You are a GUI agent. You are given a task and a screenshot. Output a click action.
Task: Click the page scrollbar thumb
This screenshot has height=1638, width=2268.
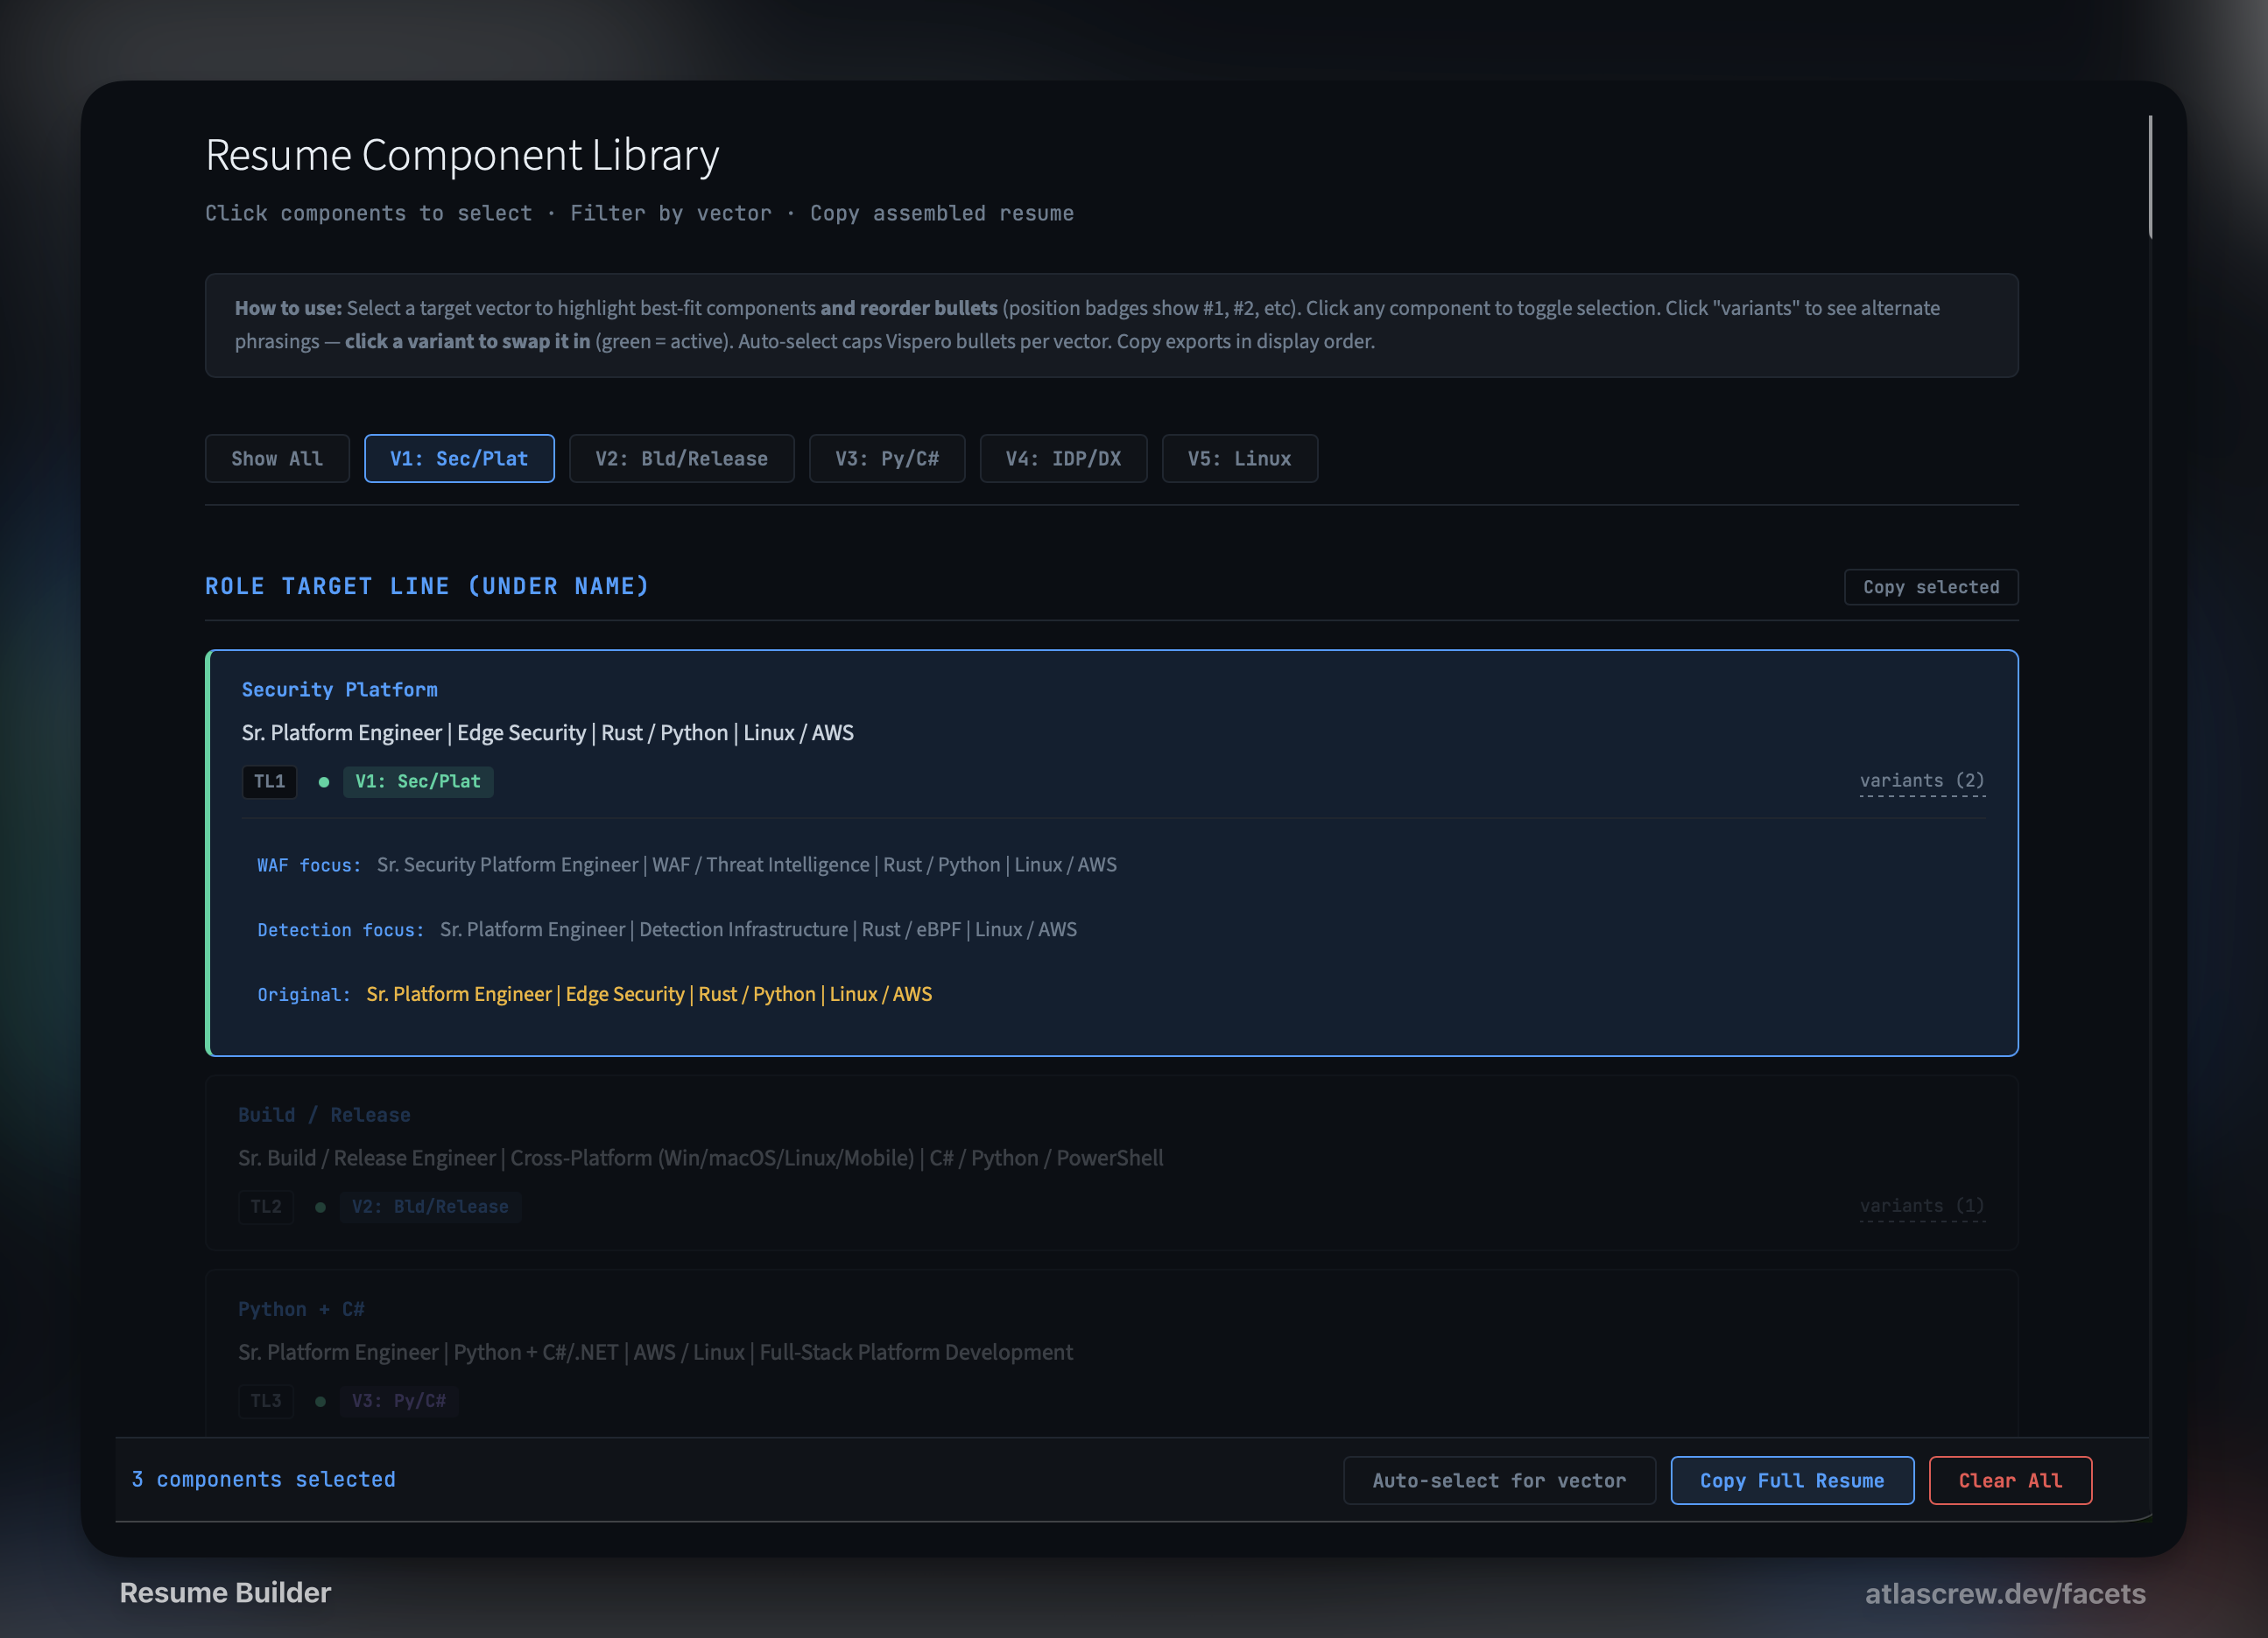[2149, 178]
